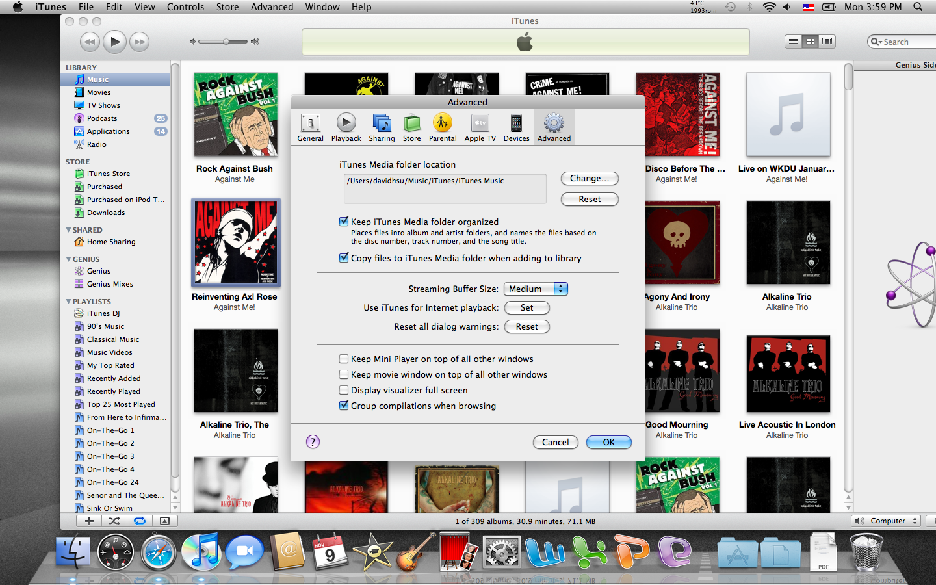Open GarageBand from the Dock
Screen dimensions: 936x585
tap(416, 551)
